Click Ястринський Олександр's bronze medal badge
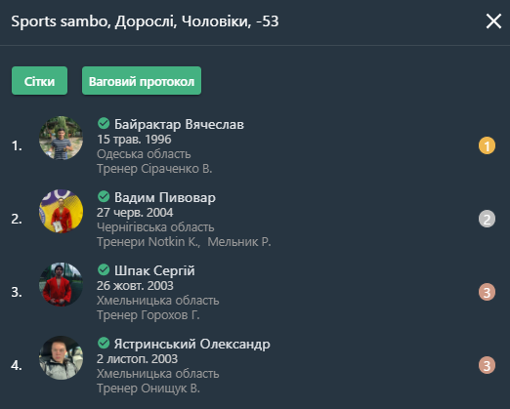The image size is (510, 409). coord(487,365)
